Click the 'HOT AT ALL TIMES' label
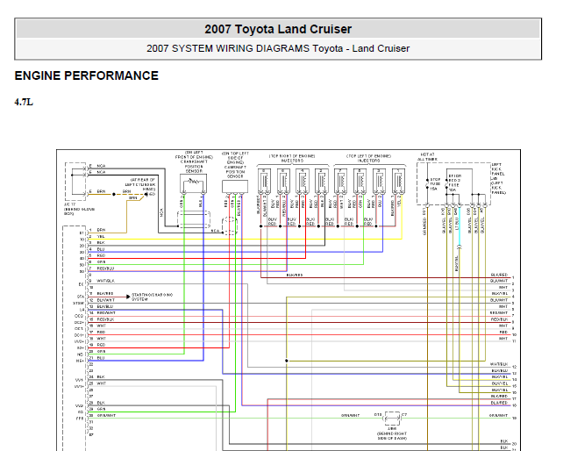The width and height of the screenshot is (563, 451). (427, 157)
